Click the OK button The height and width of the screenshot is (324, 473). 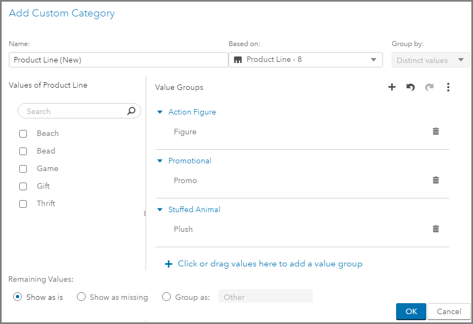tap(411, 311)
